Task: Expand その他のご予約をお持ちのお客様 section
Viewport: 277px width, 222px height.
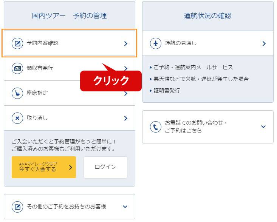Action: point(125,207)
